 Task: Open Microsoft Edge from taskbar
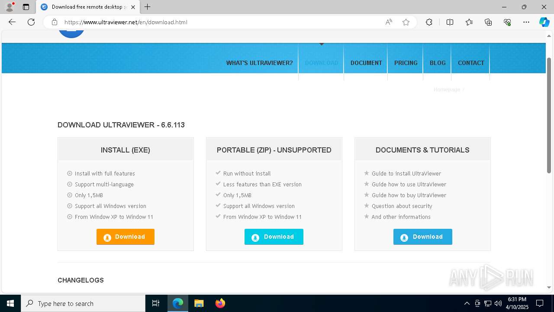tap(178, 303)
